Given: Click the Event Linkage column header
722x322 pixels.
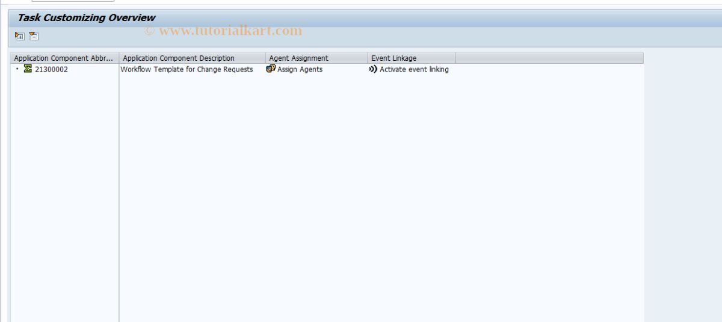Looking at the screenshot, I should [412, 58].
